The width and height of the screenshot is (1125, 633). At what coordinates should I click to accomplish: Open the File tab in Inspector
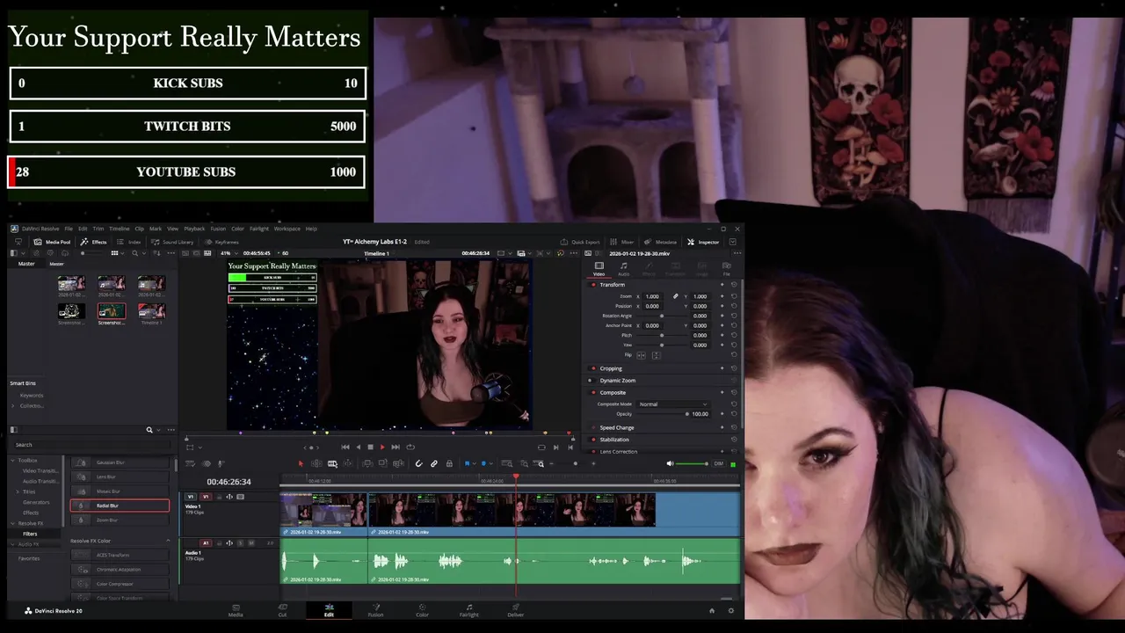(726, 269)
